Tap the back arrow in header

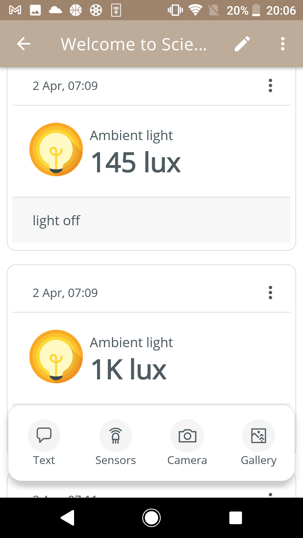(x=24, y=44)
